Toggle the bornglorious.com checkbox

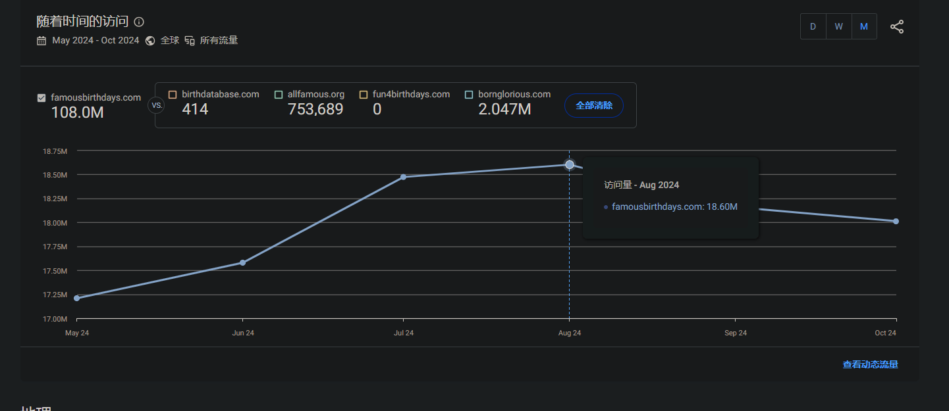[469, 95]
